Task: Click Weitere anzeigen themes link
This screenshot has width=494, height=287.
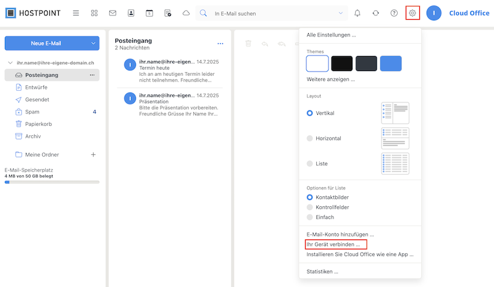Action: coord(330,80)
